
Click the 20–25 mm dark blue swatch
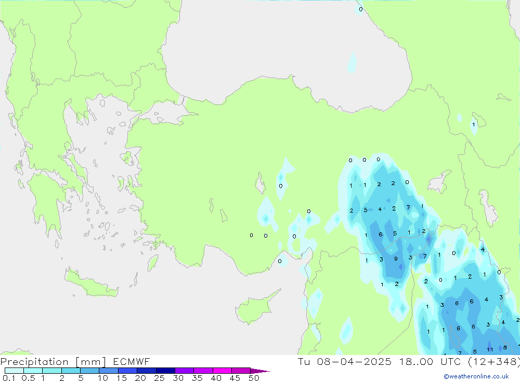point(146,371)
